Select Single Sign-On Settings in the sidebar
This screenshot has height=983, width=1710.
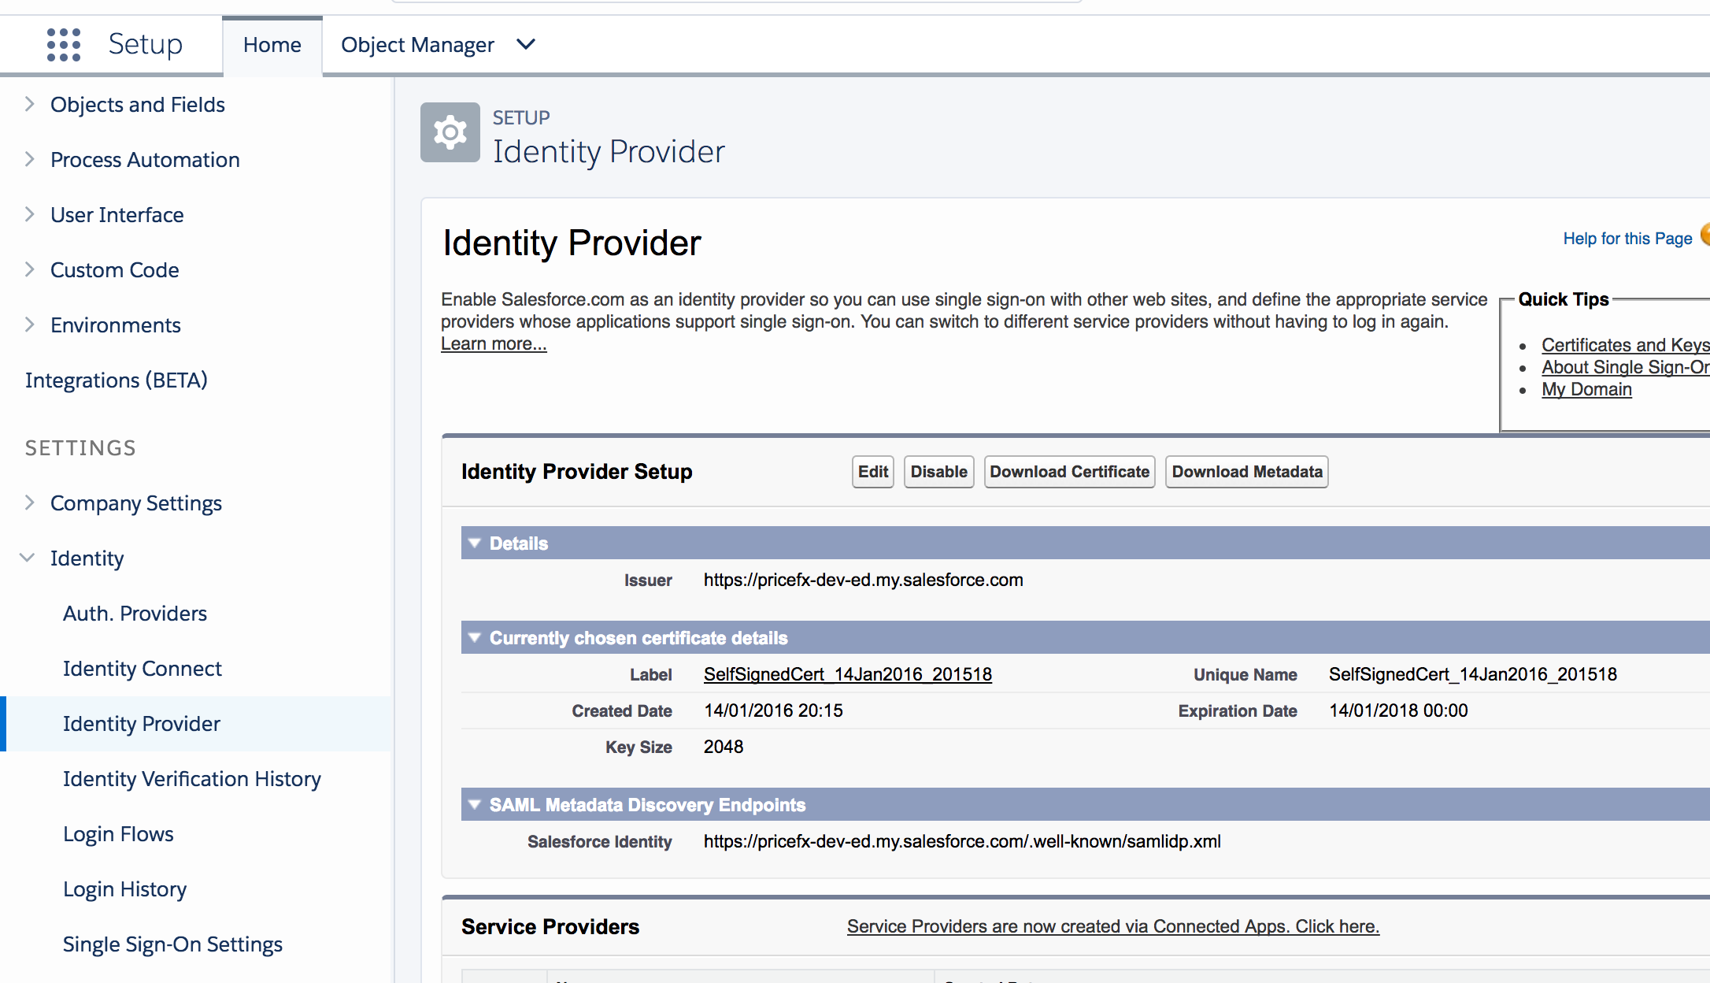click(x=172, y=944)
